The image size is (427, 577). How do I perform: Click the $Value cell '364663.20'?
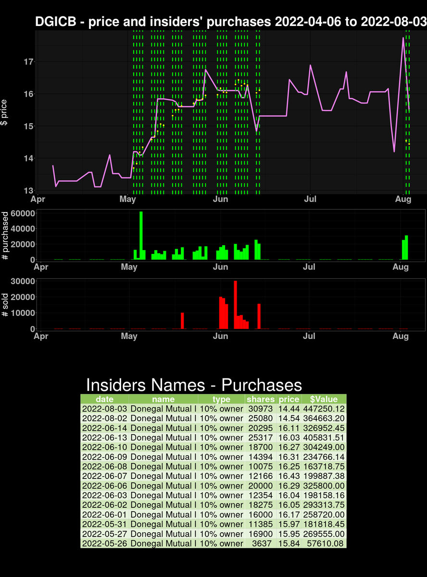point(324,418)
